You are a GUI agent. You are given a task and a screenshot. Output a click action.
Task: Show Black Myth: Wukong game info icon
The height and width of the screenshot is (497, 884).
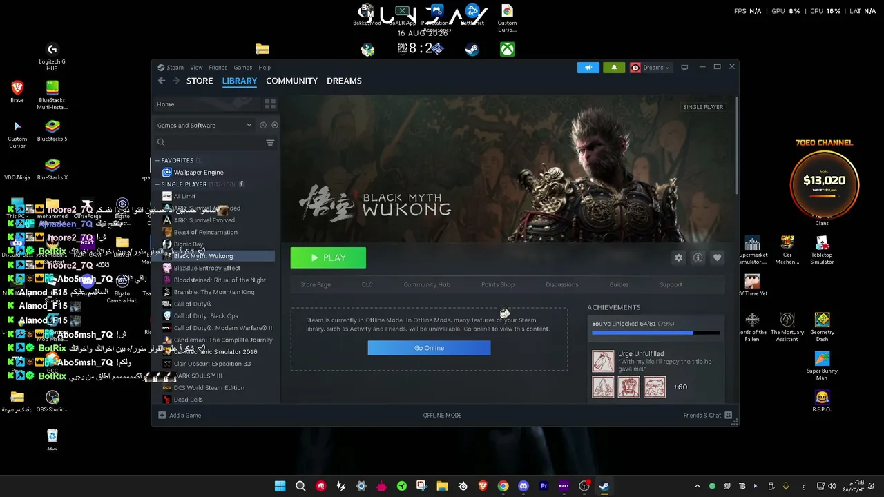(698, 257)
